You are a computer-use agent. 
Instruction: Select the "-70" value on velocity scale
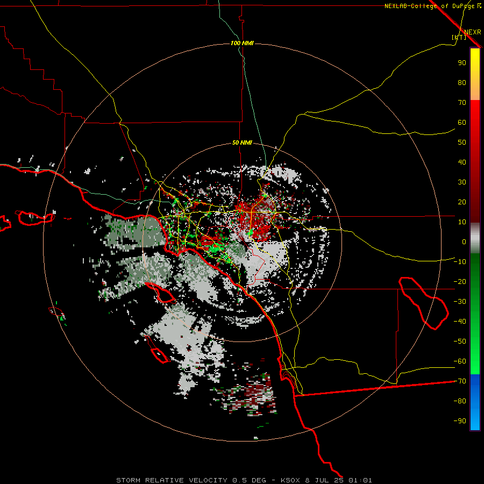pyautogui.click(x=460, y=381)
